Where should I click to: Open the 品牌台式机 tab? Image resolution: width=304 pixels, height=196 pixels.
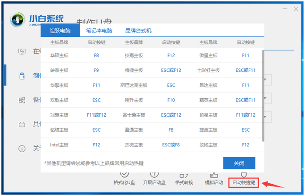(138, 31)
